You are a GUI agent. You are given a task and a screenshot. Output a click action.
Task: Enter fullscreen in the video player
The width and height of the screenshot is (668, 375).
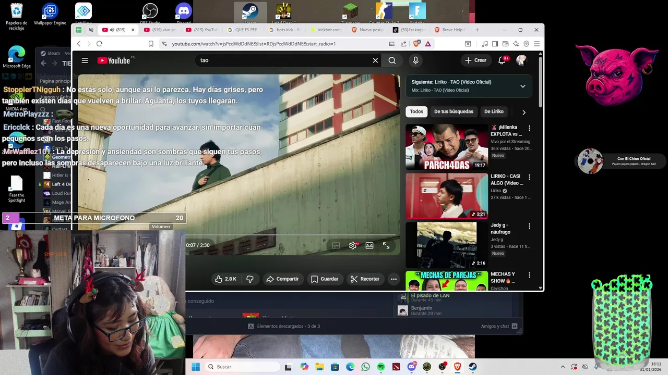click(x=386, y=245)
